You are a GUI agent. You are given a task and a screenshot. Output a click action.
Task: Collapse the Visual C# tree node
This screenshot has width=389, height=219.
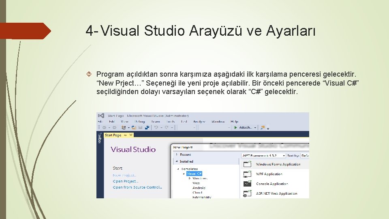tap(184, 174)
